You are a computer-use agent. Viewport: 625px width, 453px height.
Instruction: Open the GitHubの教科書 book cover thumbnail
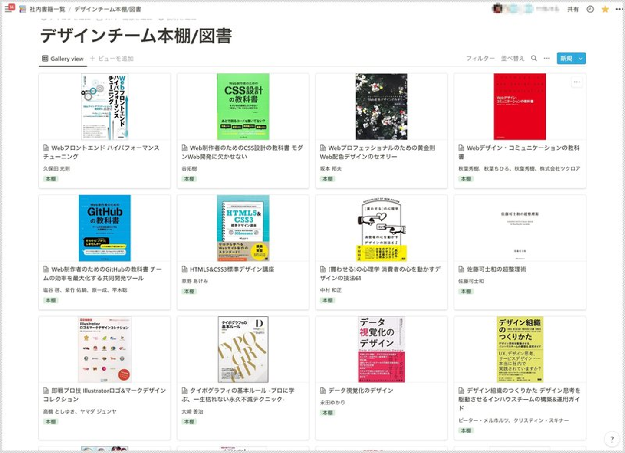105,228
